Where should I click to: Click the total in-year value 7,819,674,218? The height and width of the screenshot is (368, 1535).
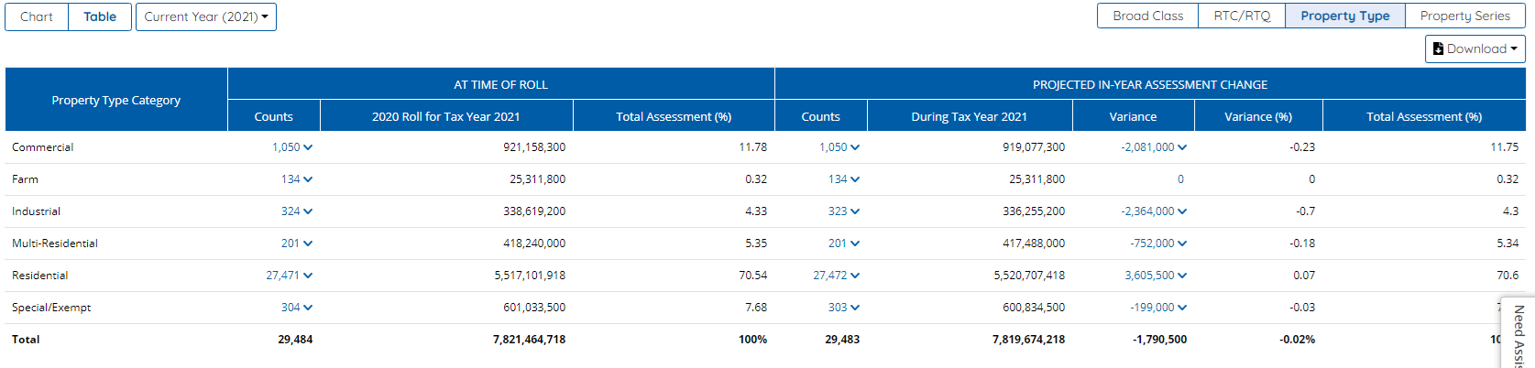pyautogui.click(x=1028, y=340)
